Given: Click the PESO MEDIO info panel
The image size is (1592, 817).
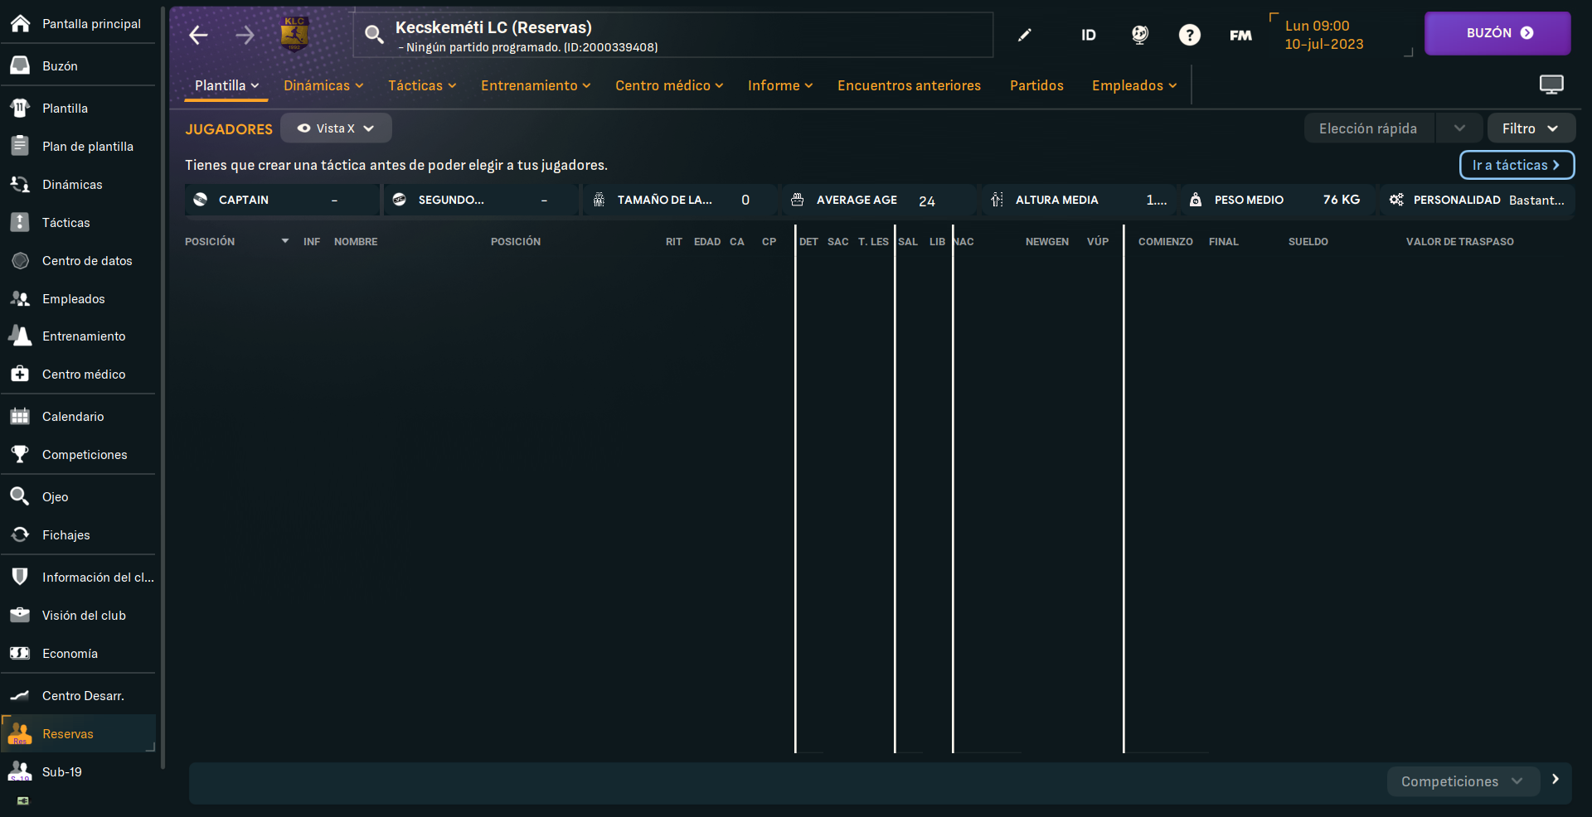Looking at the screenshot, I should 1278,200.
